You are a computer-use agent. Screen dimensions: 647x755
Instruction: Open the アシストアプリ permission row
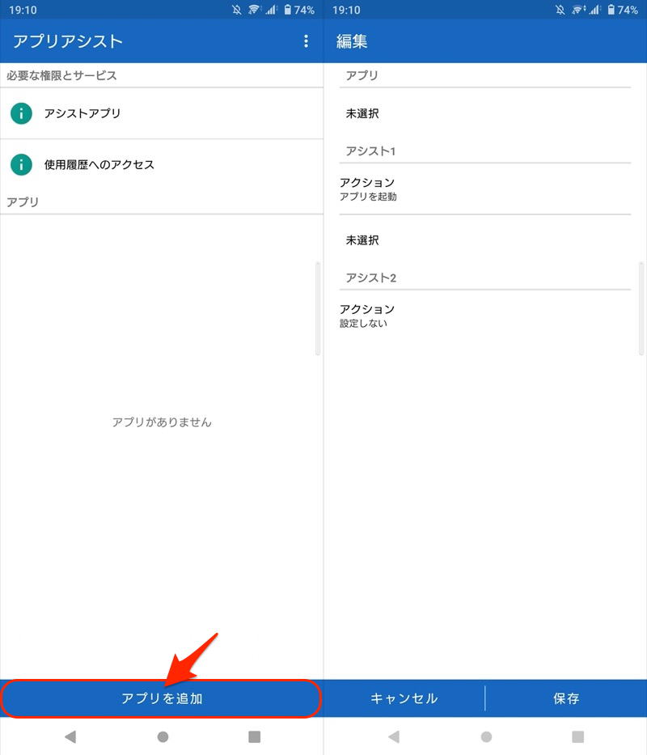point(162,113)
